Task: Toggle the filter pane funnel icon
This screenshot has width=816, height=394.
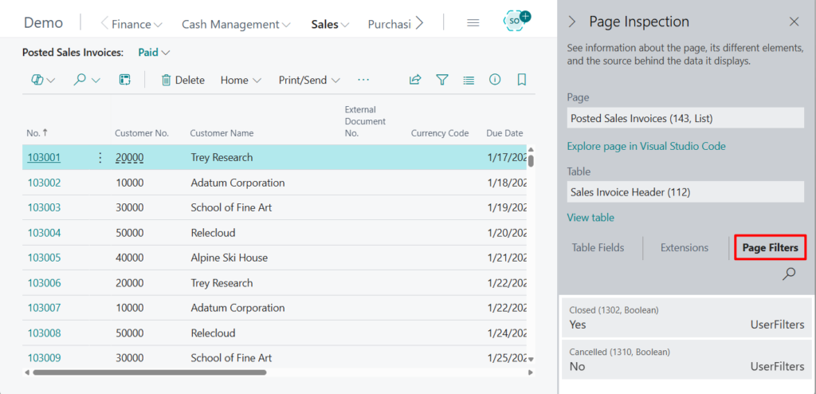Action: point(441,80)
